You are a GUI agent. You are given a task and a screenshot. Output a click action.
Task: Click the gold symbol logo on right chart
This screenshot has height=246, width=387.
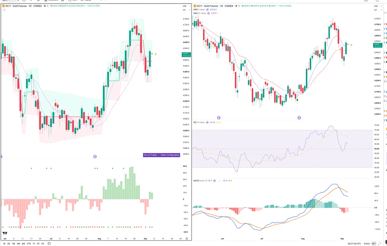pos(195,6)
